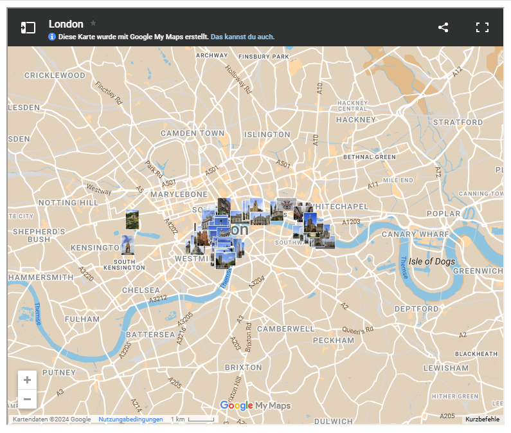The height and width of the screenshot is (433, 511).
Task: Click the Camden Town map label
Action: 192,133
